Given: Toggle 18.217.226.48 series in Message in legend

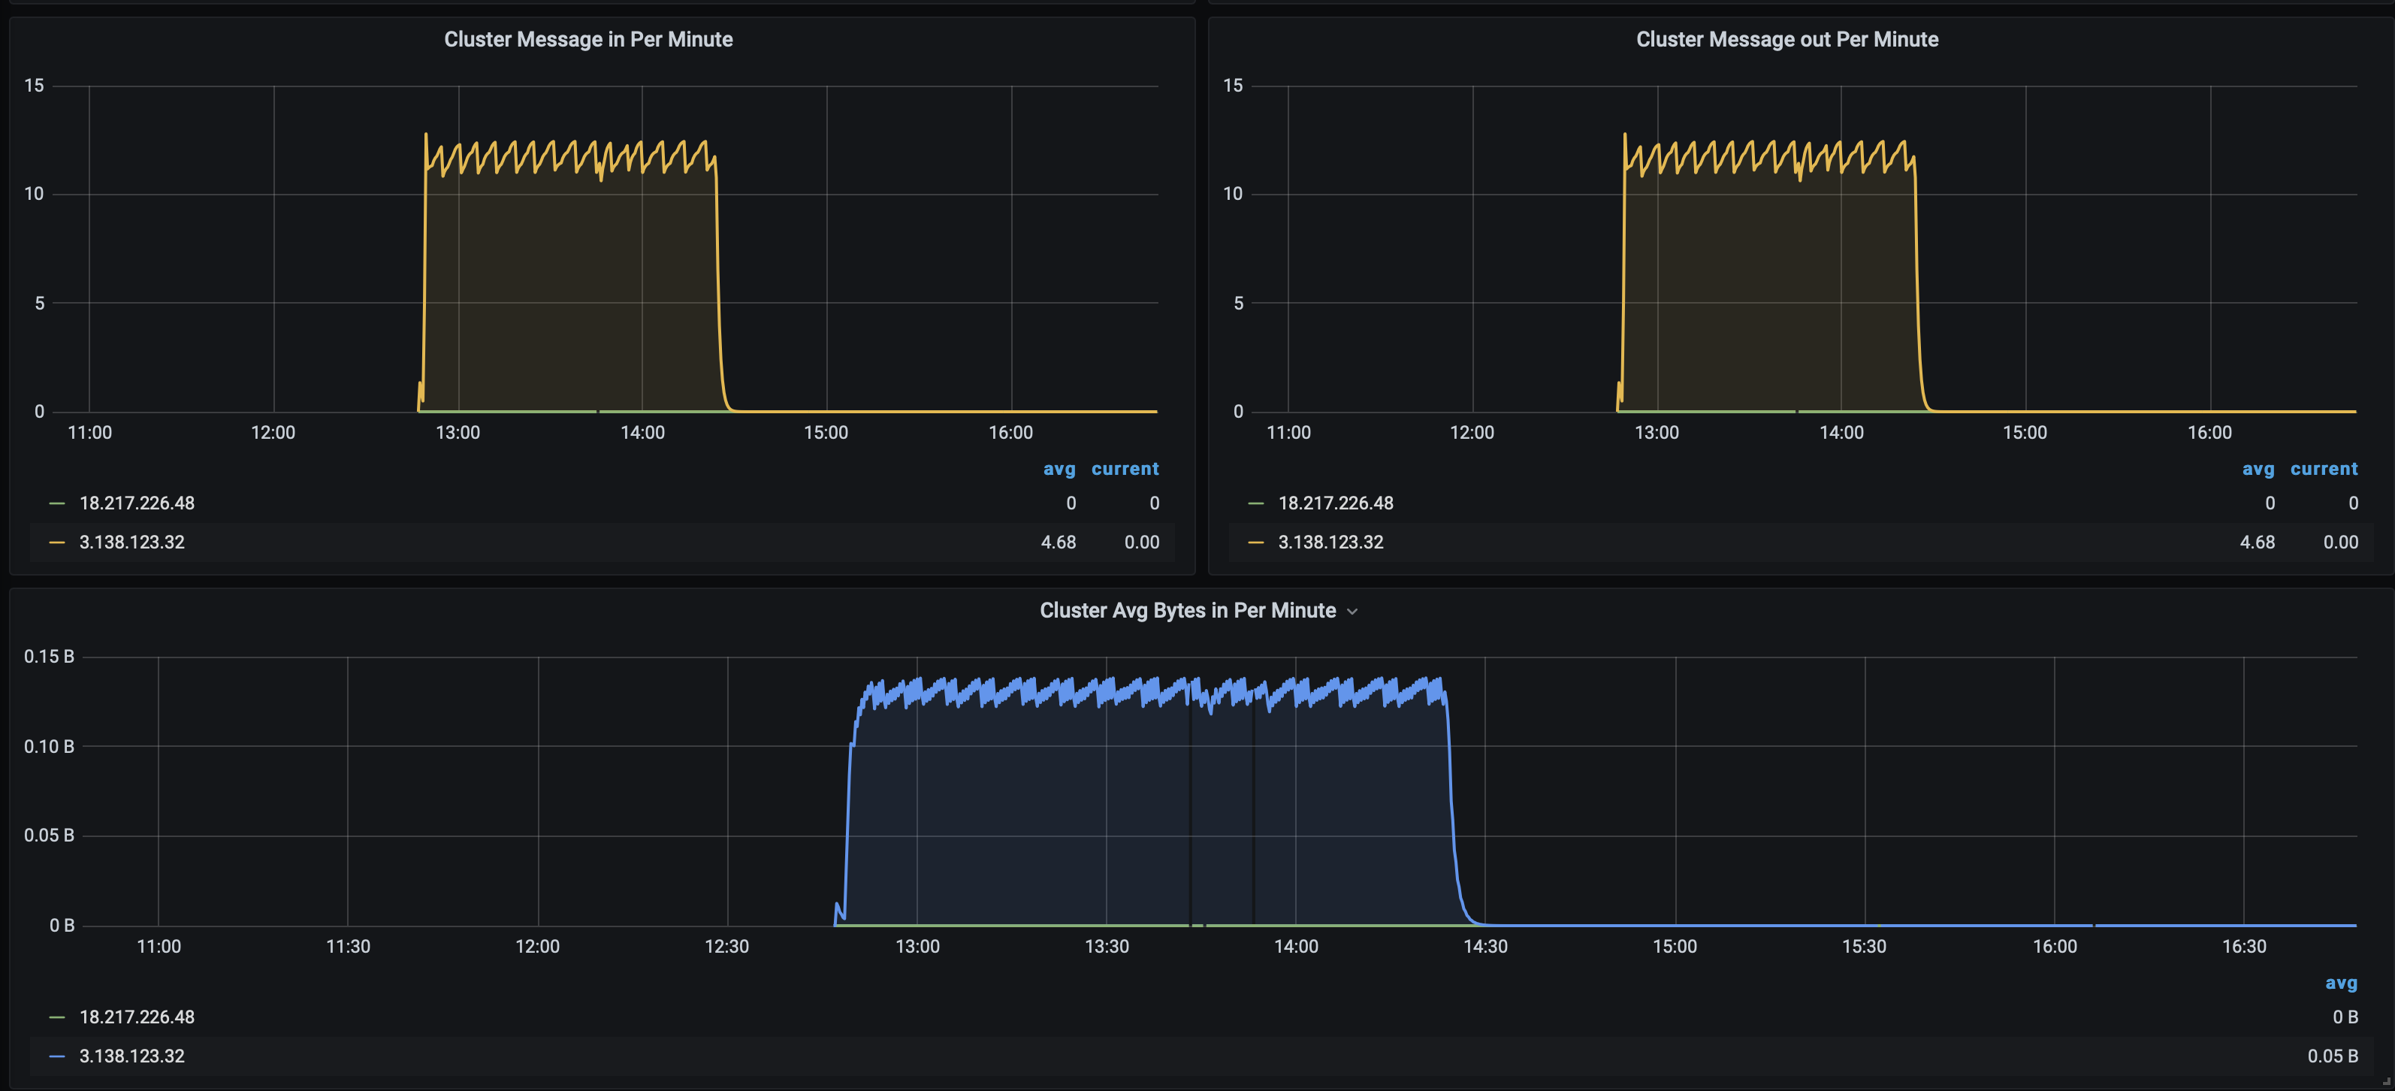Looking at the screenshot, I should click(x=137, y=503).
